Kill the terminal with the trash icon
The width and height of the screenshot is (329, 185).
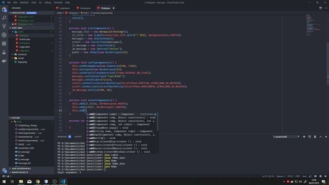[x=315, y=137]
